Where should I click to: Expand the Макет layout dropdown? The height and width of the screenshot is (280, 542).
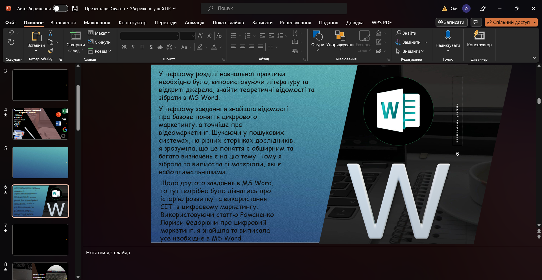[x=99, y=33]
